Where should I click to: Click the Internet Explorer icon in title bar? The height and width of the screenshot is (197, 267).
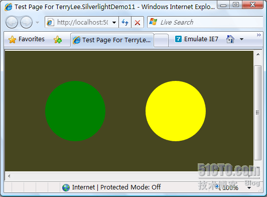click(x=9, y=7)
